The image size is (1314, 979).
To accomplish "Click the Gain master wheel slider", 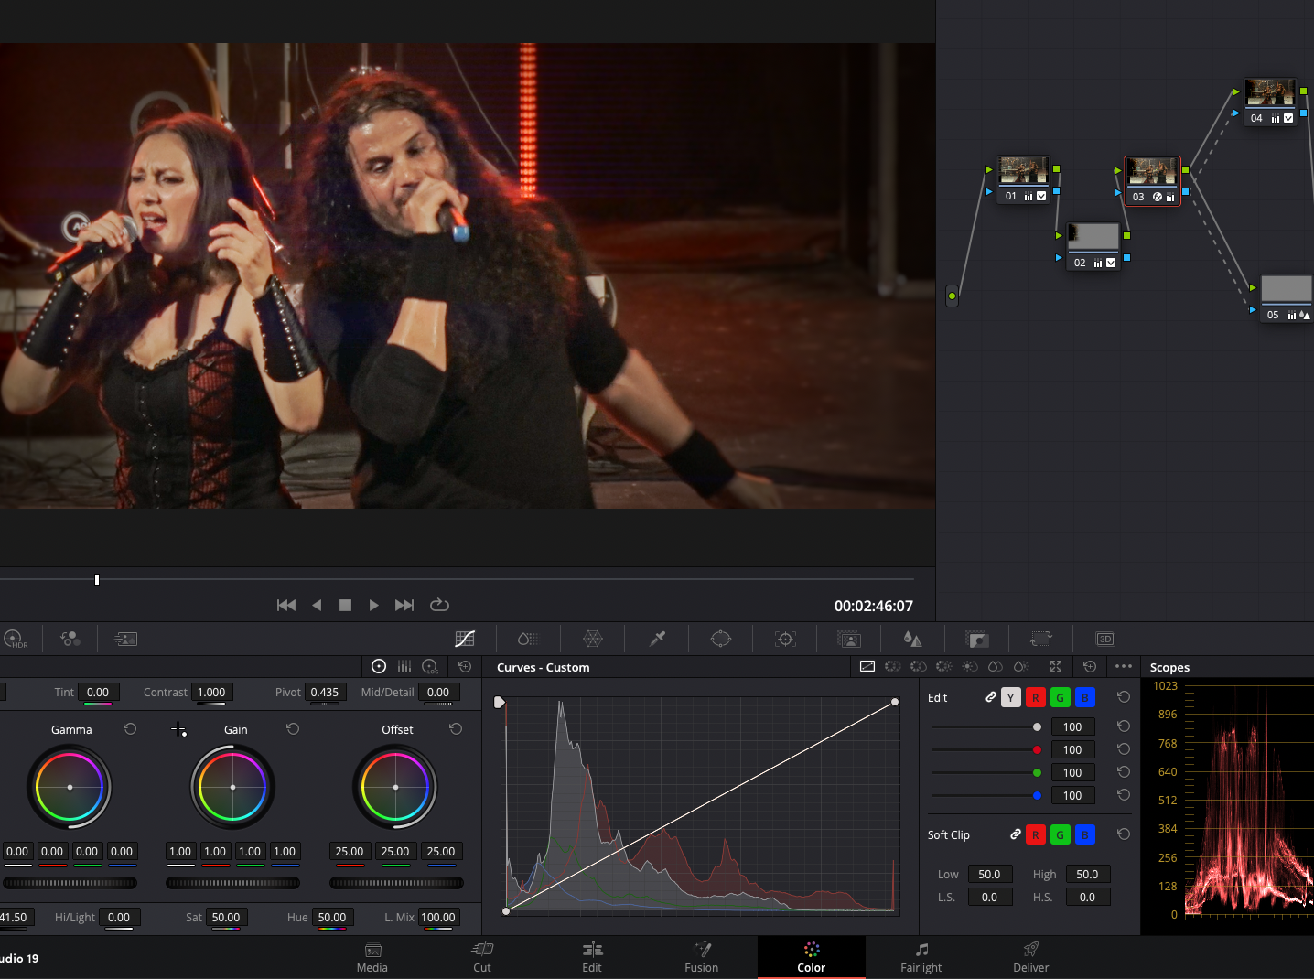I will [232, 883].
